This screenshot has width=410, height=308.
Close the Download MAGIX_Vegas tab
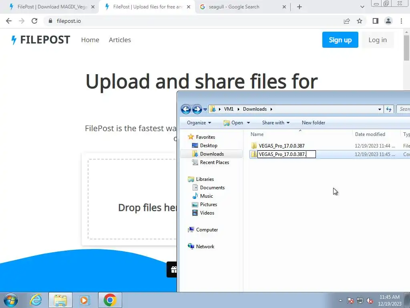(93, 7)
